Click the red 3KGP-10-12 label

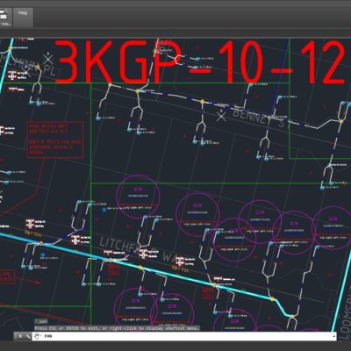(201, 62)
